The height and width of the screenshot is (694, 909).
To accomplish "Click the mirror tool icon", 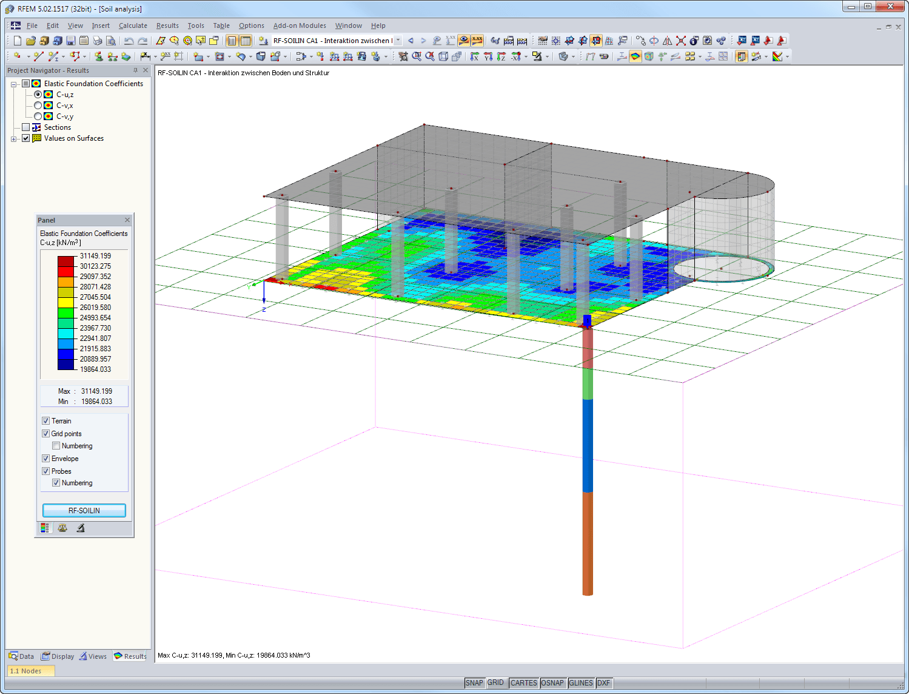I will click(668, 41).
